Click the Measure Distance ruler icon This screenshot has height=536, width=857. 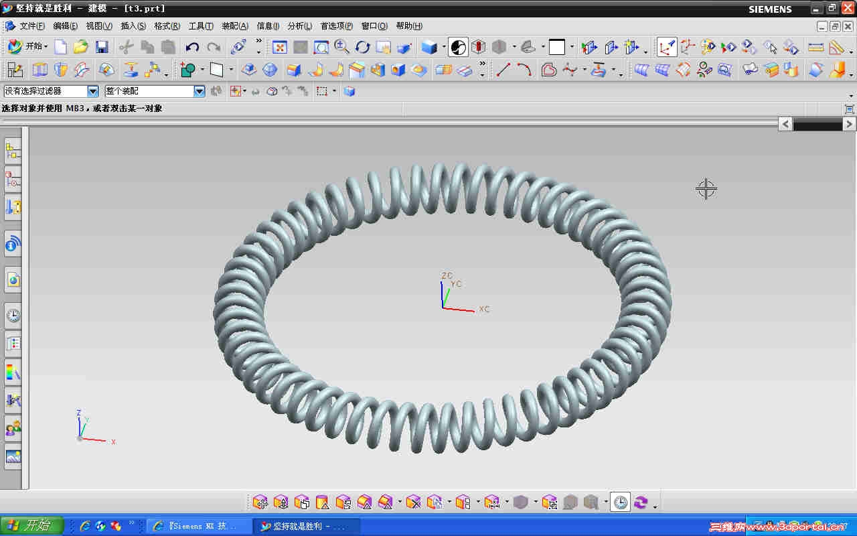coord(815,47)
